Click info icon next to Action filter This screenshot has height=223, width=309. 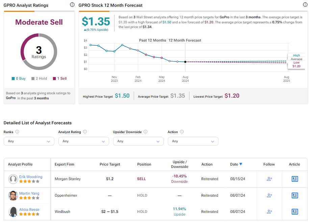point(182,132)
